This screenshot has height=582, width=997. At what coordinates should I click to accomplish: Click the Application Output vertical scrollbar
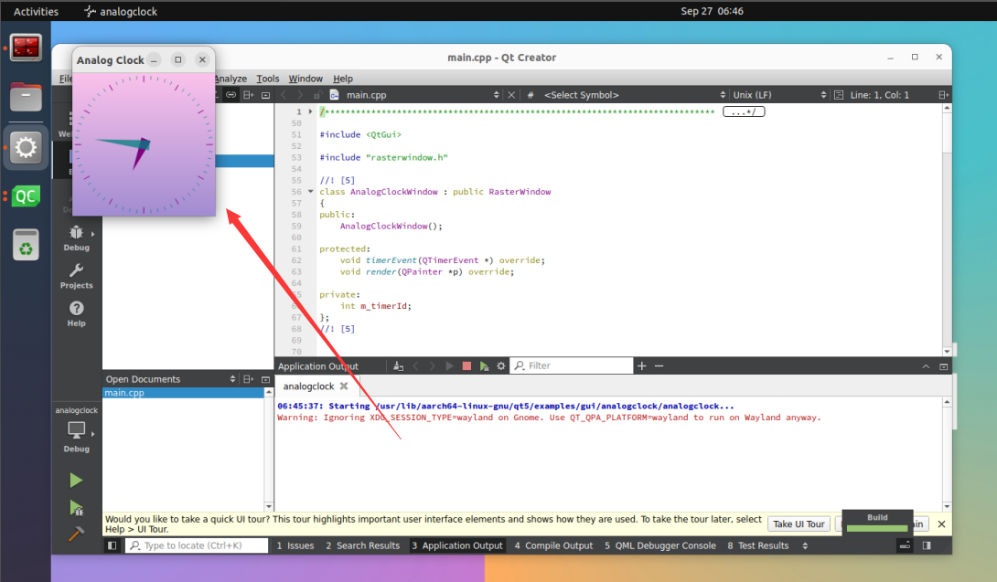(947, 454)
